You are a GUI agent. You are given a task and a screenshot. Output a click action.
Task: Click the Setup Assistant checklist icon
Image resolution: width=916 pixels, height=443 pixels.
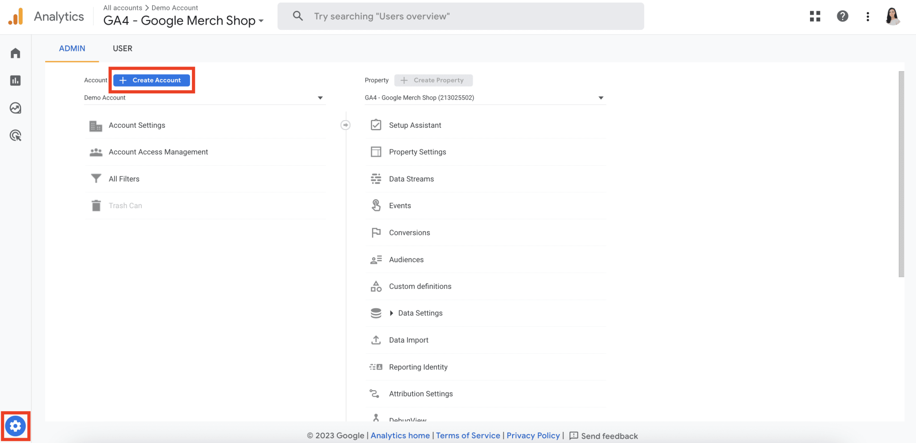376,125
